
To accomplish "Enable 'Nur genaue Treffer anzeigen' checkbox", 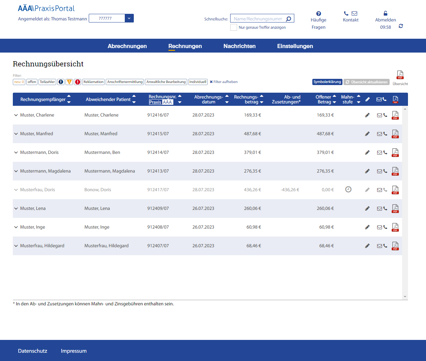I will (234, 27).
